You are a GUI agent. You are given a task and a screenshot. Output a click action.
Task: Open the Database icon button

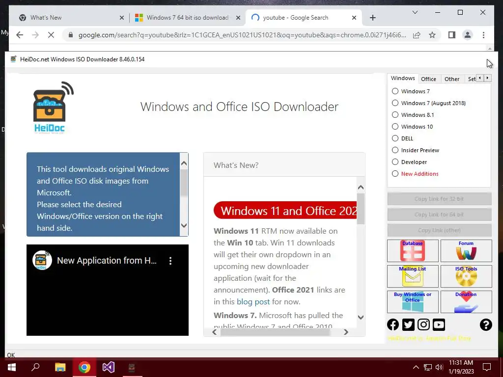pyautogui.click(x=413, y=251)
